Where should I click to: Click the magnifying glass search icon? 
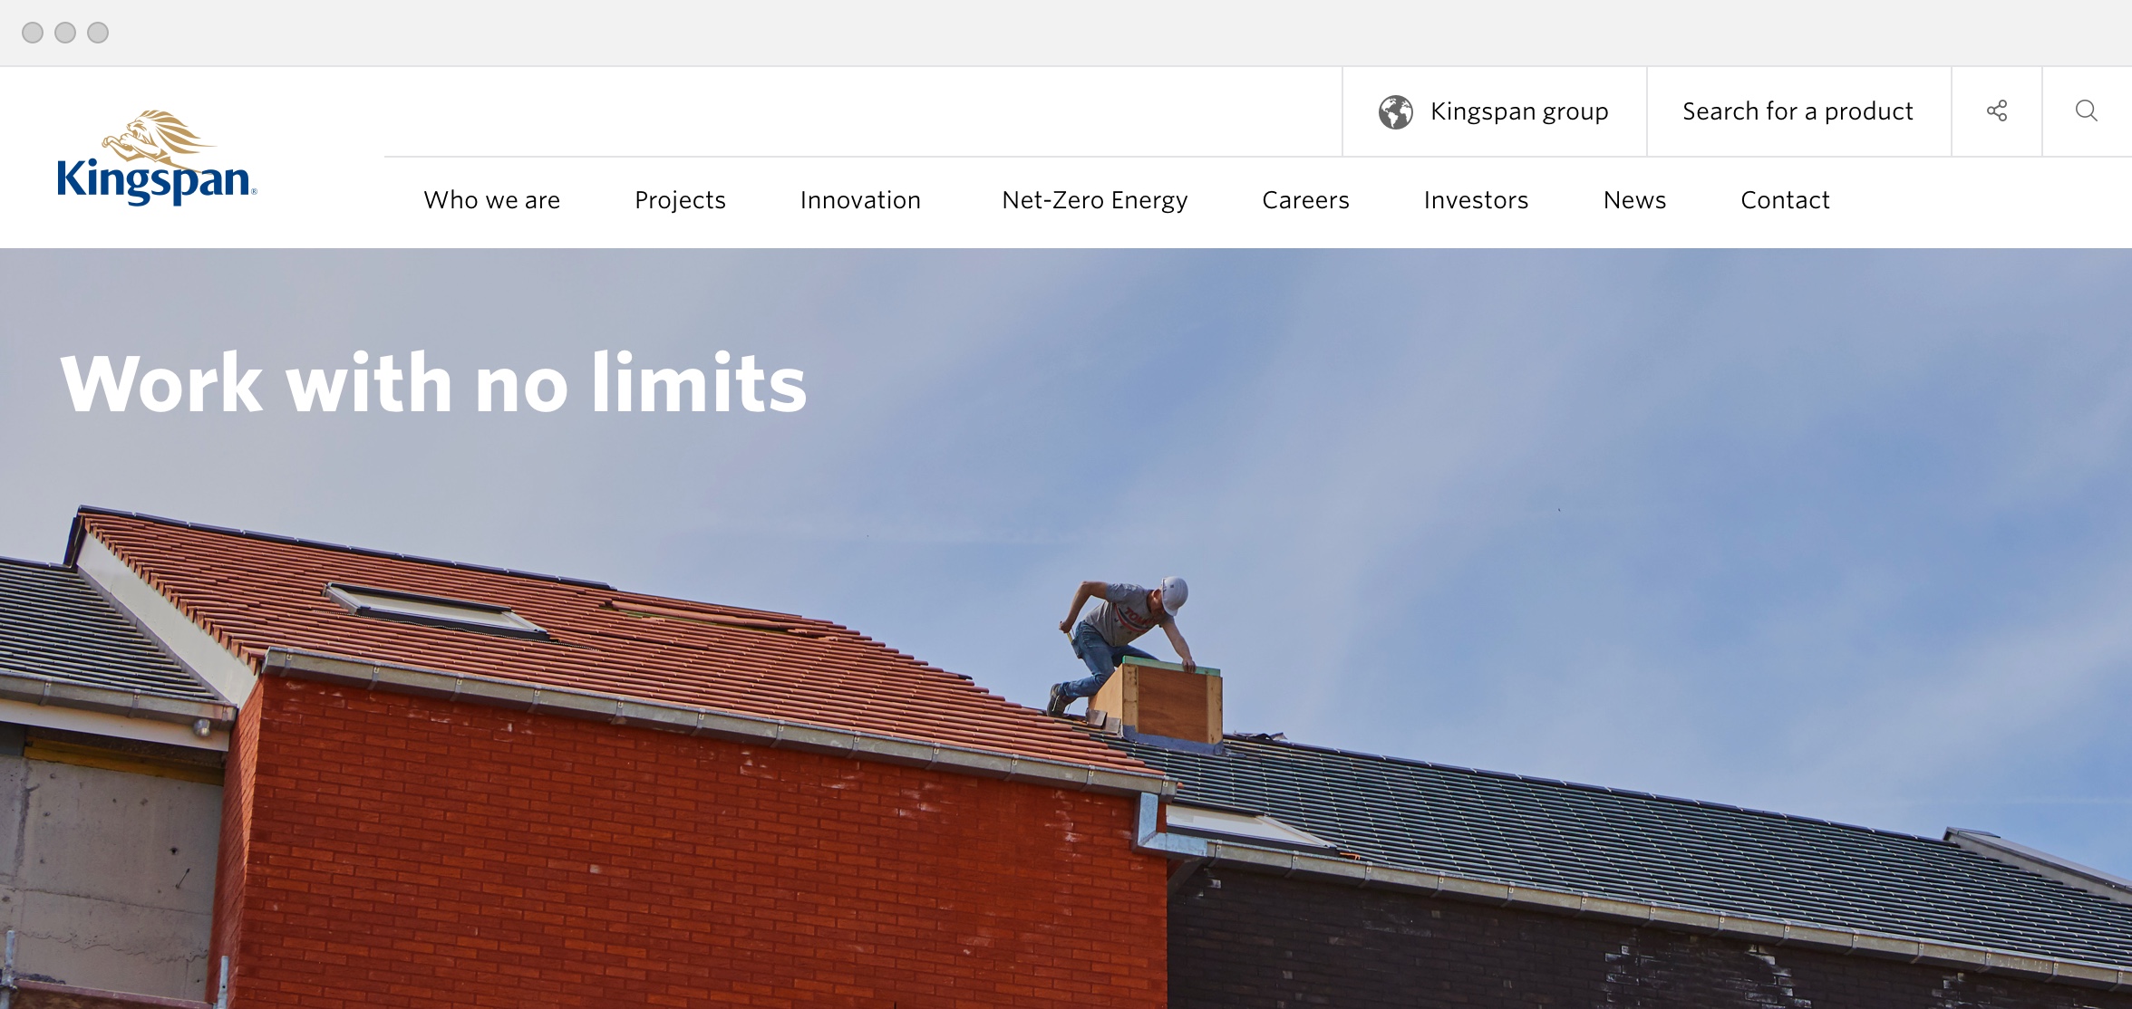[x=2087, y=111]
